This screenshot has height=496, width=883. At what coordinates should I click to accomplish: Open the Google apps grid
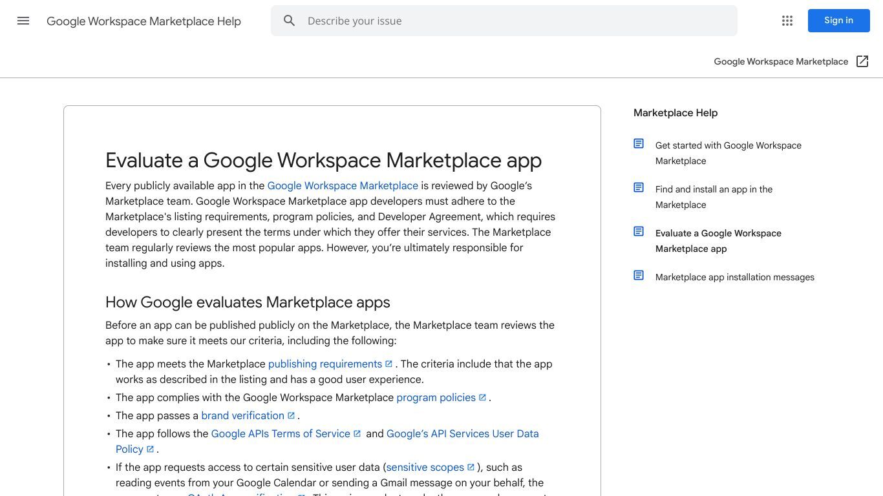pyautogui.click(x=787, y=21)
